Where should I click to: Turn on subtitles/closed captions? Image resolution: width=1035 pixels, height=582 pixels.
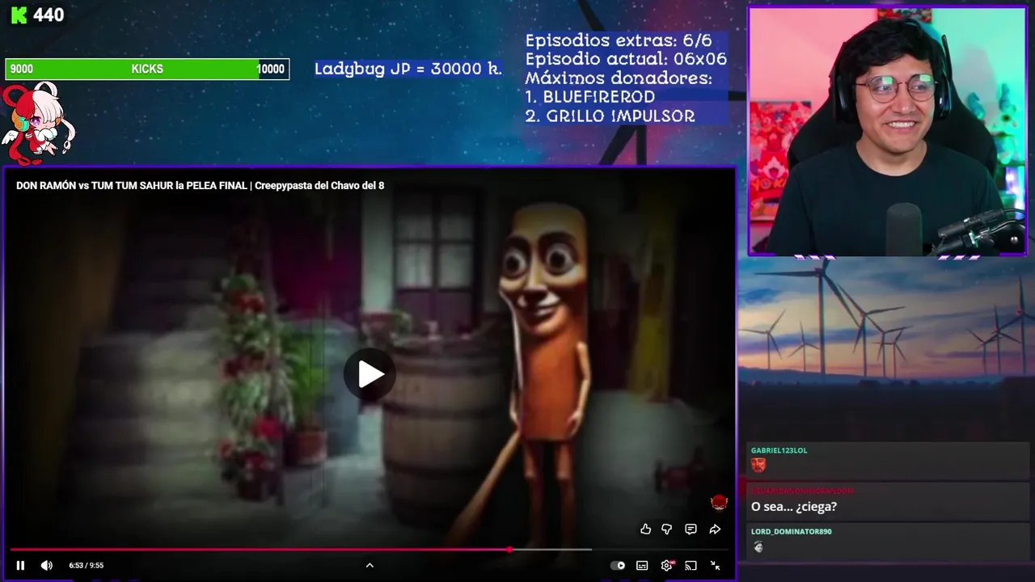pos(642,566)
